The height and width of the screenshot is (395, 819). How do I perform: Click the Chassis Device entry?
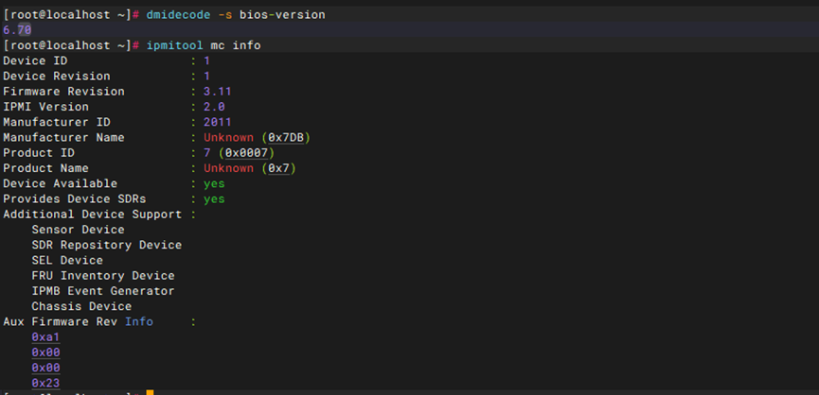click(x=81, y=306)
